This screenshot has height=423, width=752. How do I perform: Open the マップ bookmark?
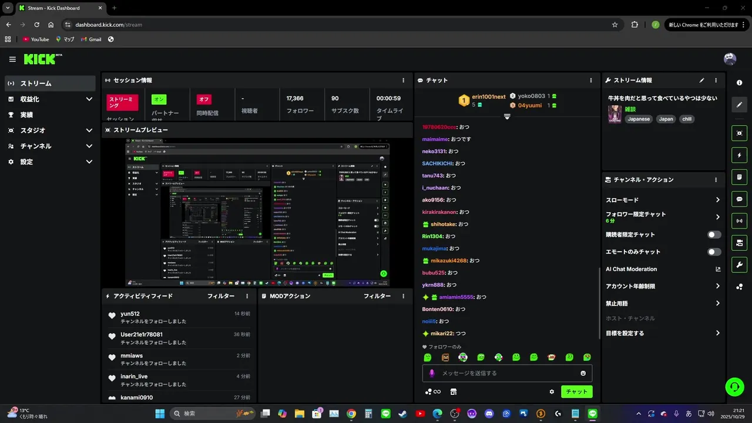[x=65, y=39]
